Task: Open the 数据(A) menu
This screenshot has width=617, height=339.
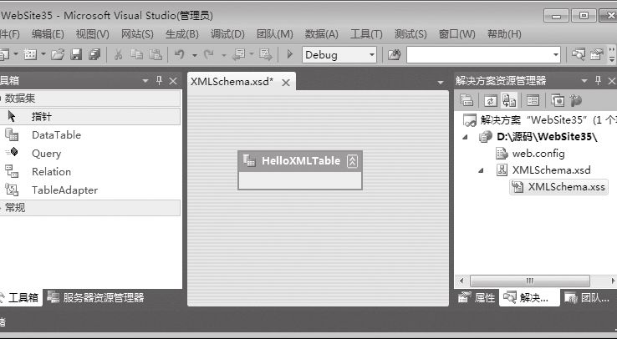Action: (x=322, y=34)
